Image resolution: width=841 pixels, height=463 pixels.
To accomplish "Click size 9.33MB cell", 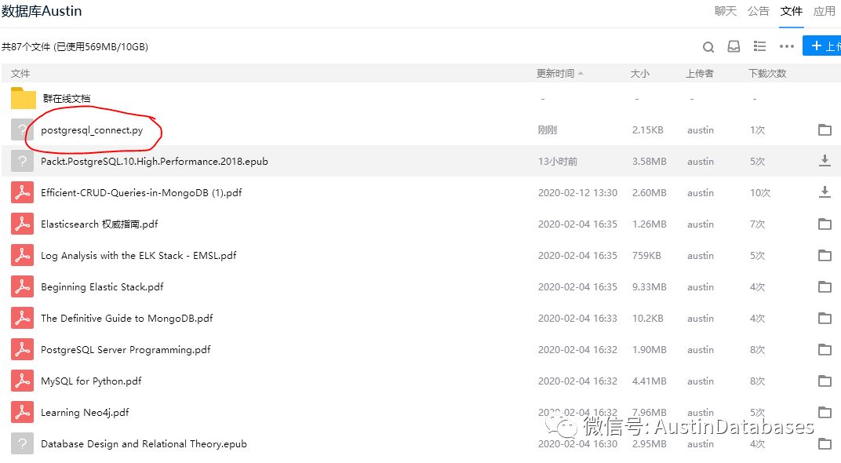I will coord(649,287).
